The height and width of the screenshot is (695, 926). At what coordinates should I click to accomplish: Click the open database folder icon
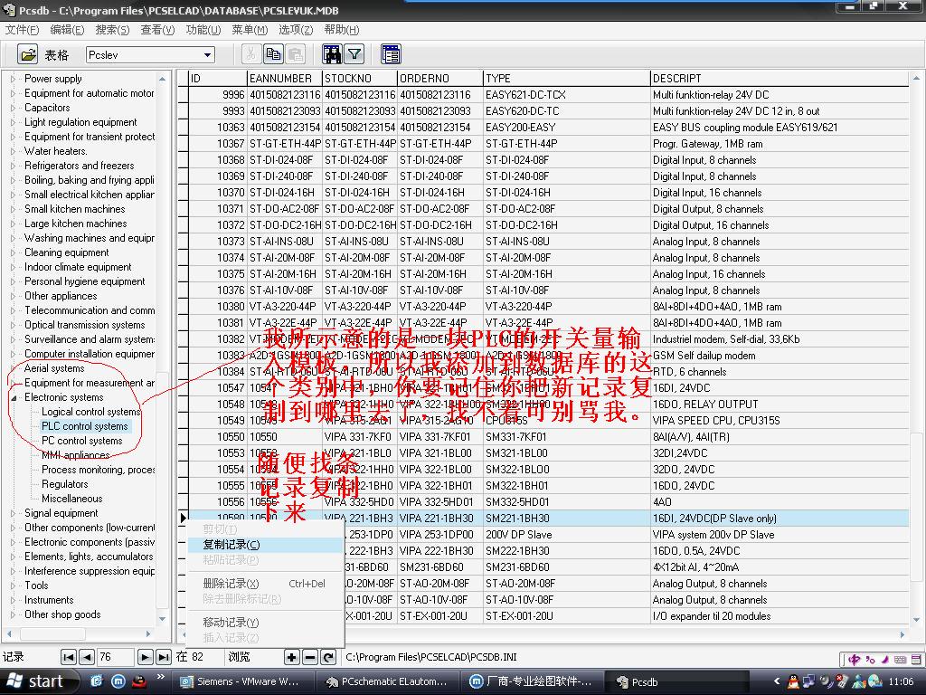click(28, 55)
